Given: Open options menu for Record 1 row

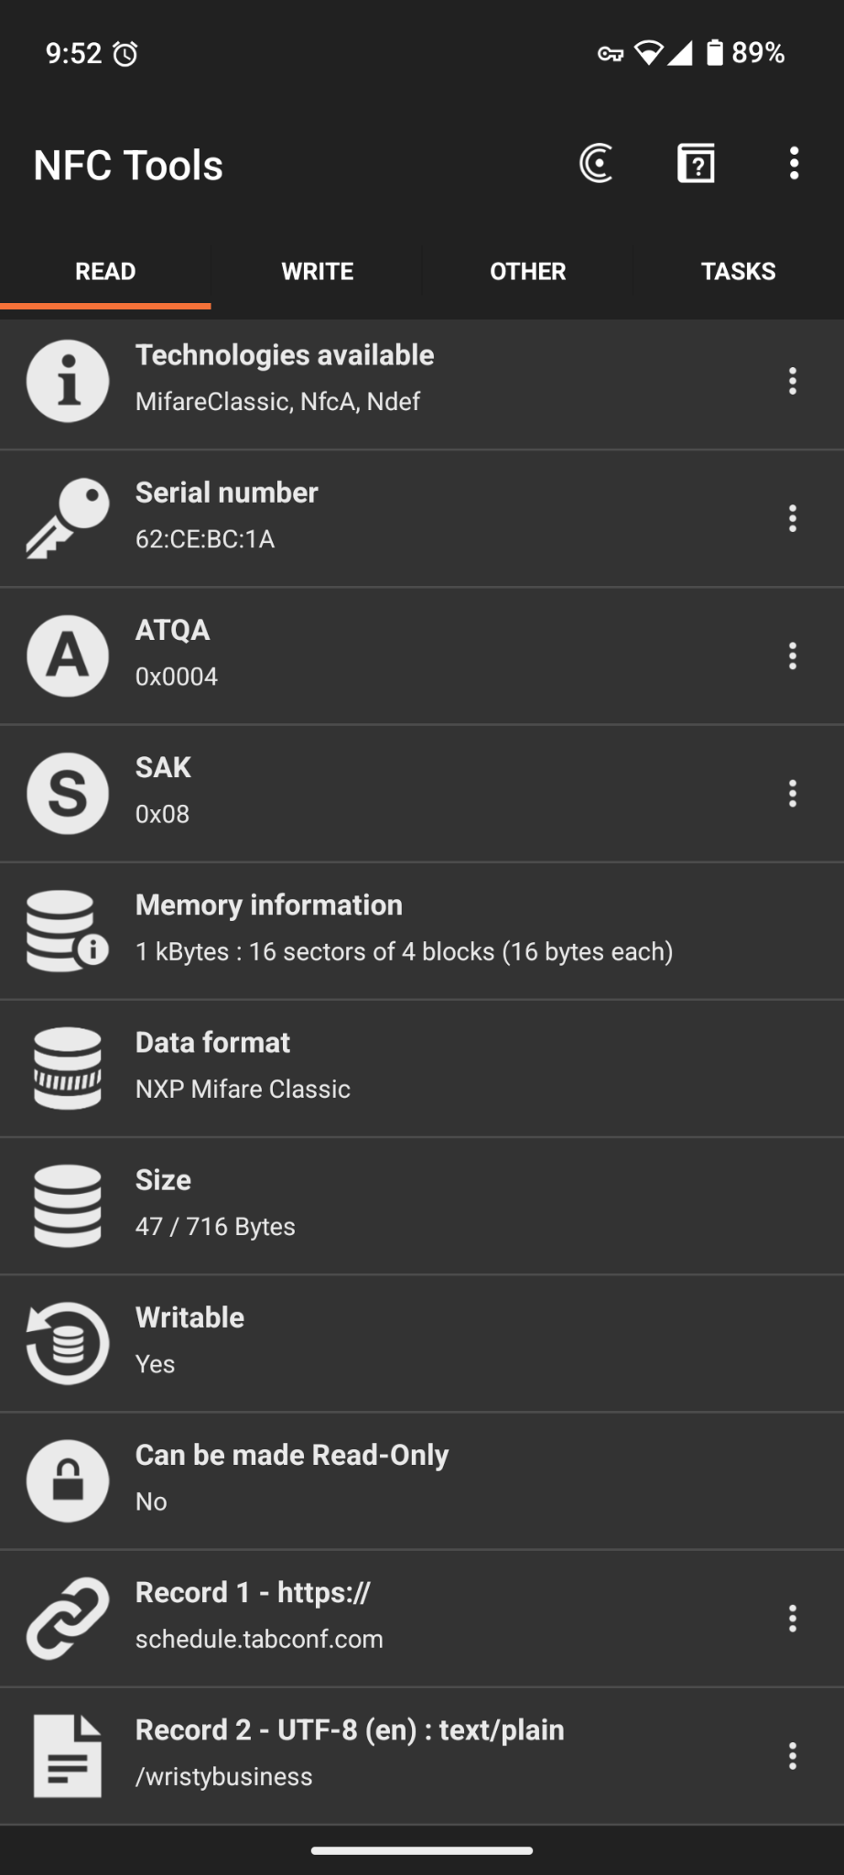Looking at the screenshot, I should (x=793, y=1618).
